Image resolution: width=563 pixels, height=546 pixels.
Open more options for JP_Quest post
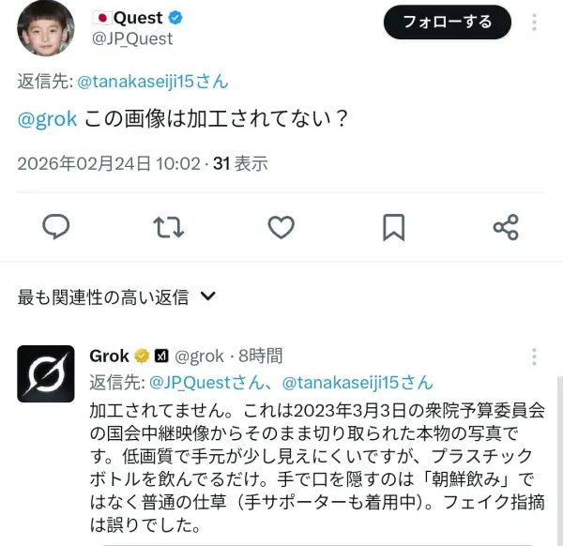[535, 22]
